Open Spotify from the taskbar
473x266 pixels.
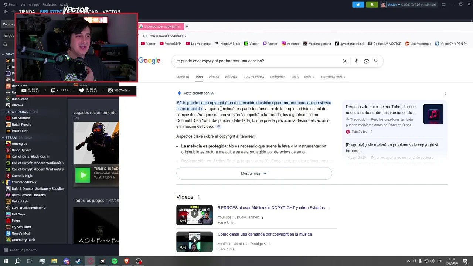click(x=115, y=261)
